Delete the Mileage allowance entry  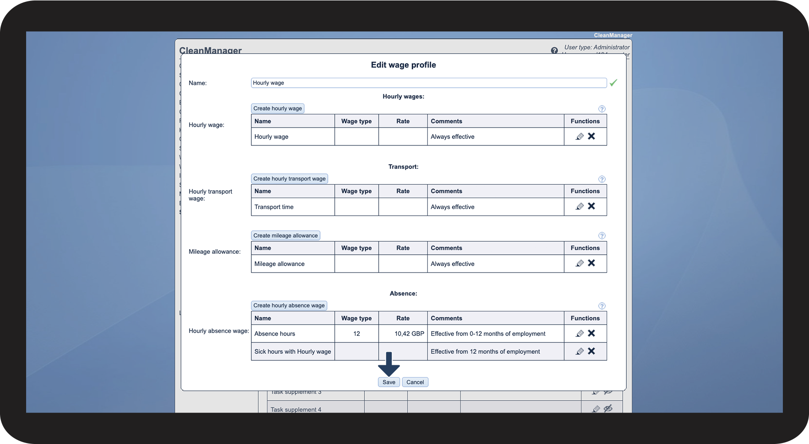click(592, 263)
